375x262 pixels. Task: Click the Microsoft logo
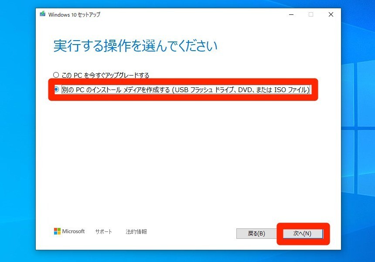point(69,231)
